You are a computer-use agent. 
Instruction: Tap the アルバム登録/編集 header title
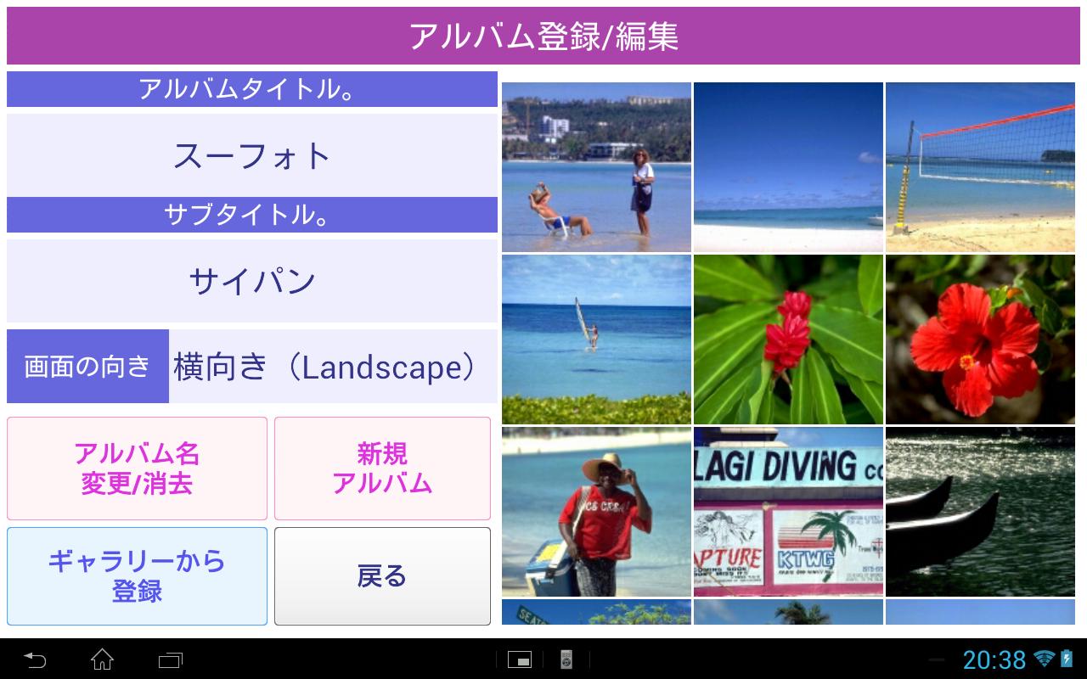click(x=543, y=36)
